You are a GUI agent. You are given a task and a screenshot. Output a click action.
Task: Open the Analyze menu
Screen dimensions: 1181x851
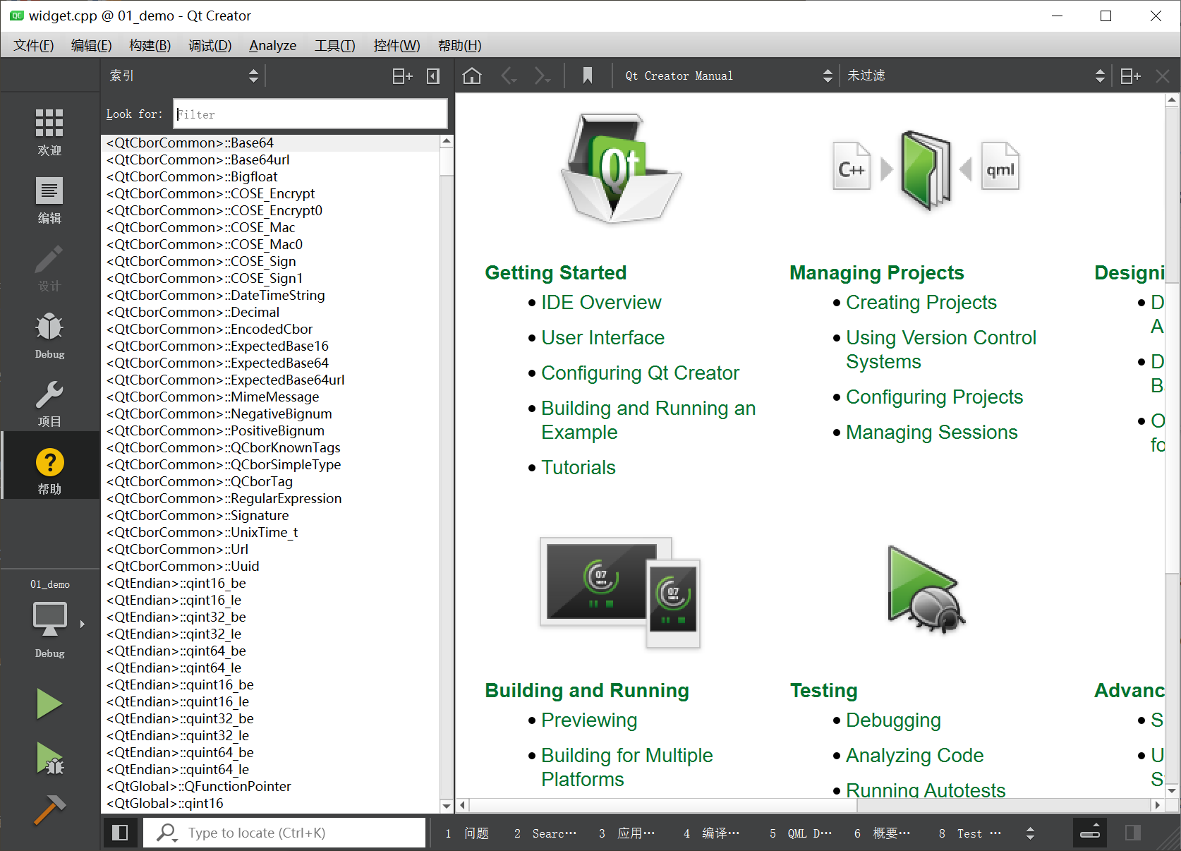(x=272, y=45)
